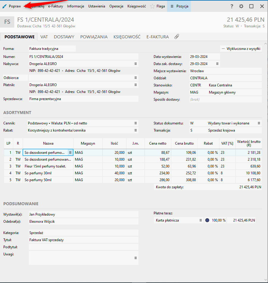Screen dimensions: 268x283
Task: Click the Forma field Faktura tradycyjna
Action: click(52, 49)
